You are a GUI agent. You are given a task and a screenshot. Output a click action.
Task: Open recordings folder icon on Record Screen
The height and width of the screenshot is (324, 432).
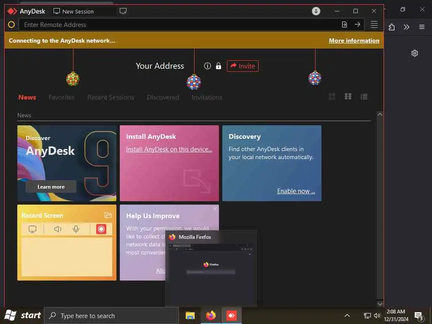tap(108, 215)
